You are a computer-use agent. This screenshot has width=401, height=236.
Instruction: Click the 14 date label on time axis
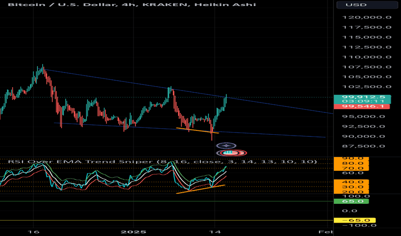point(215,232)
